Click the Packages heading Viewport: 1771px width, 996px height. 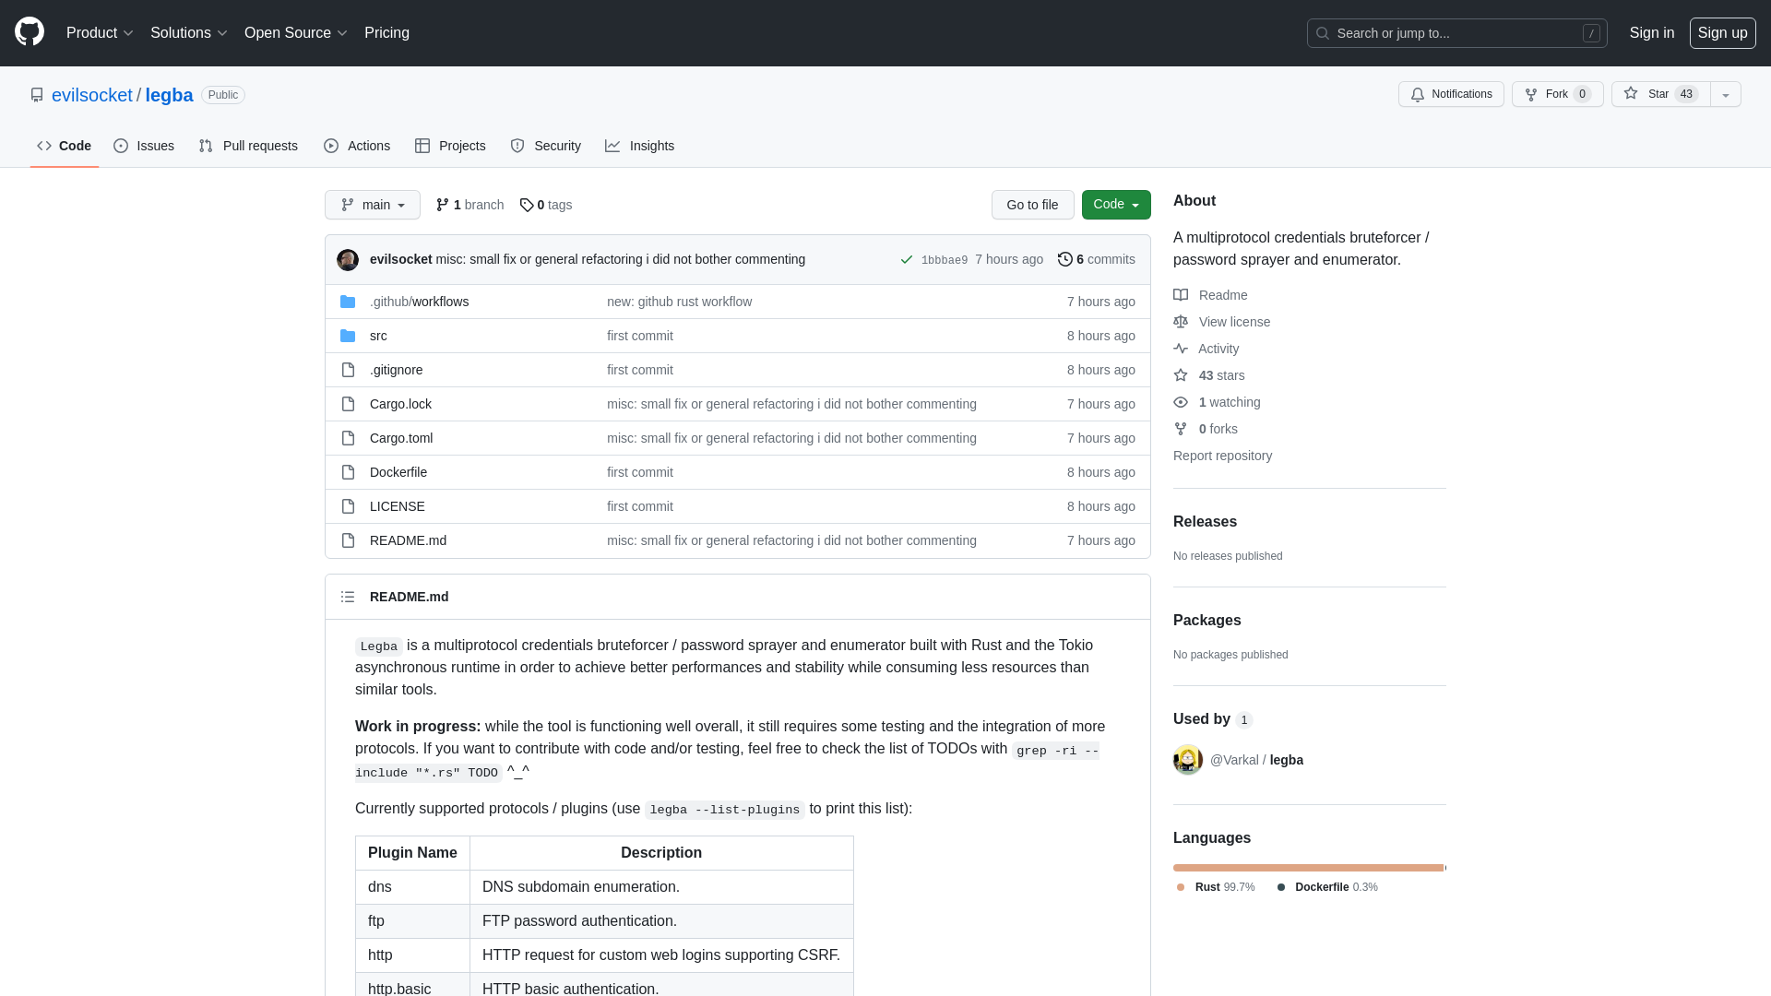(x=1206, y=621)
